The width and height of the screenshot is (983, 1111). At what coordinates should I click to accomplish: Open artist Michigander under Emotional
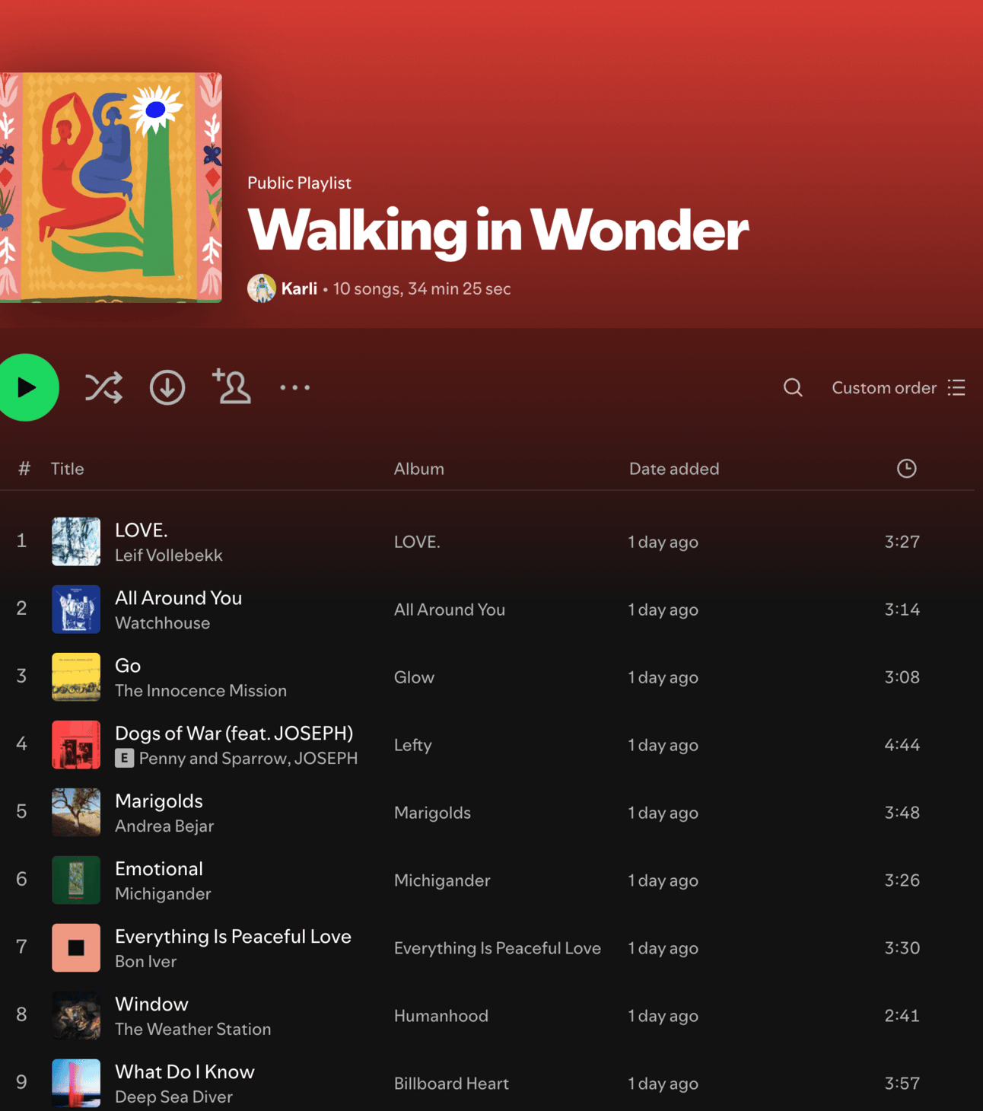pyautogui.click(x=163, y=894)
